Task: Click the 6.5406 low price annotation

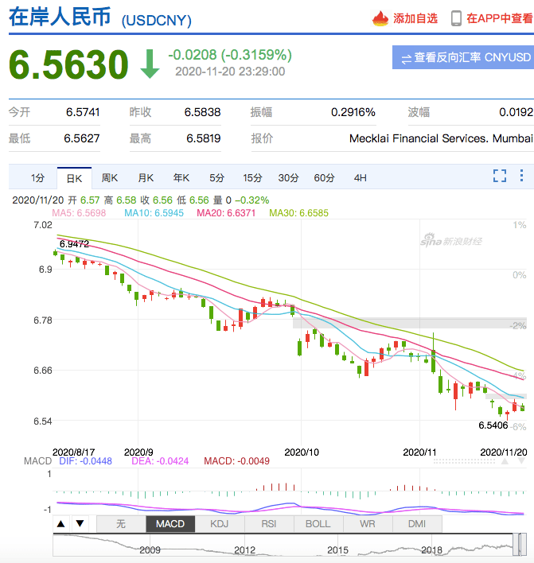Action: [x=493, y=425]
